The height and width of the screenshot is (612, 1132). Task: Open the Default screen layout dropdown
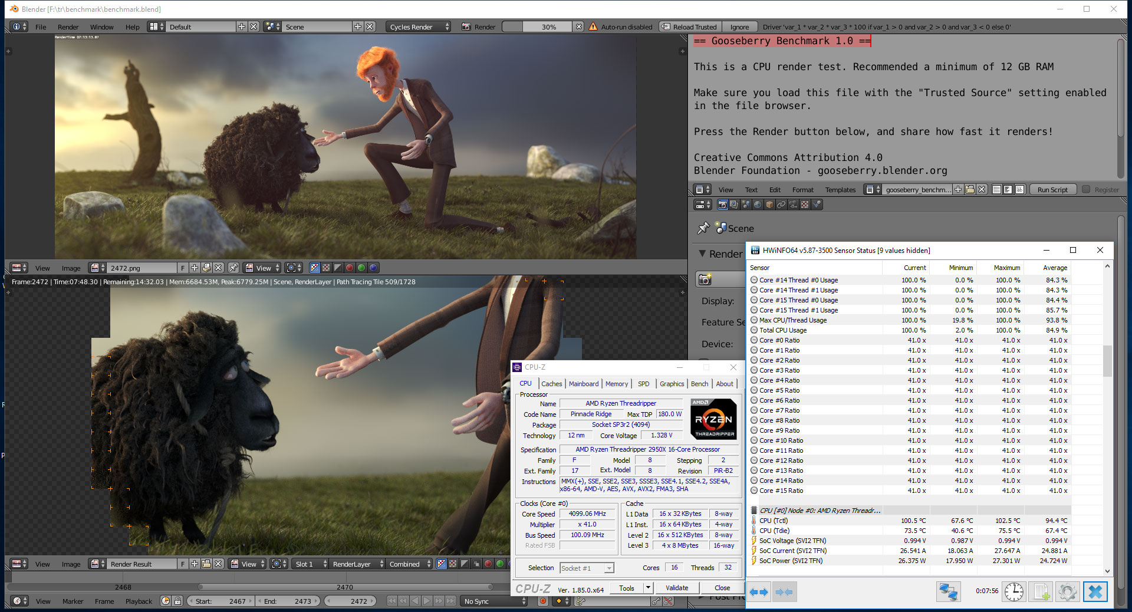157,27
